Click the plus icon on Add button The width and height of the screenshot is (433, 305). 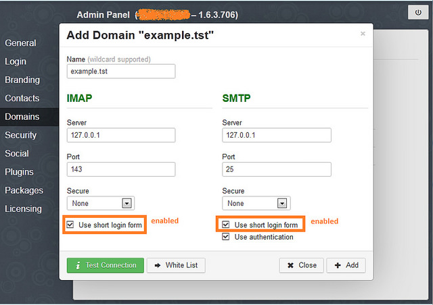337,265
